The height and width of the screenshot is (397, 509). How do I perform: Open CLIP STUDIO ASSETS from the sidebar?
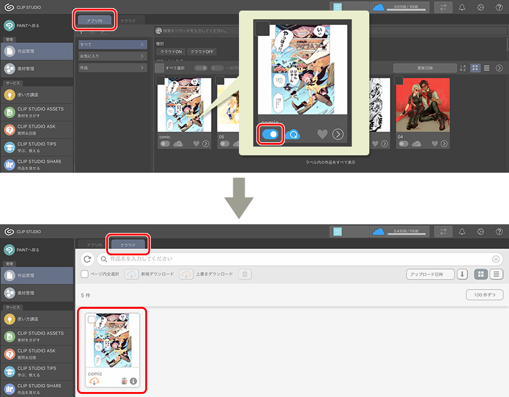click(x=40, y=112)
